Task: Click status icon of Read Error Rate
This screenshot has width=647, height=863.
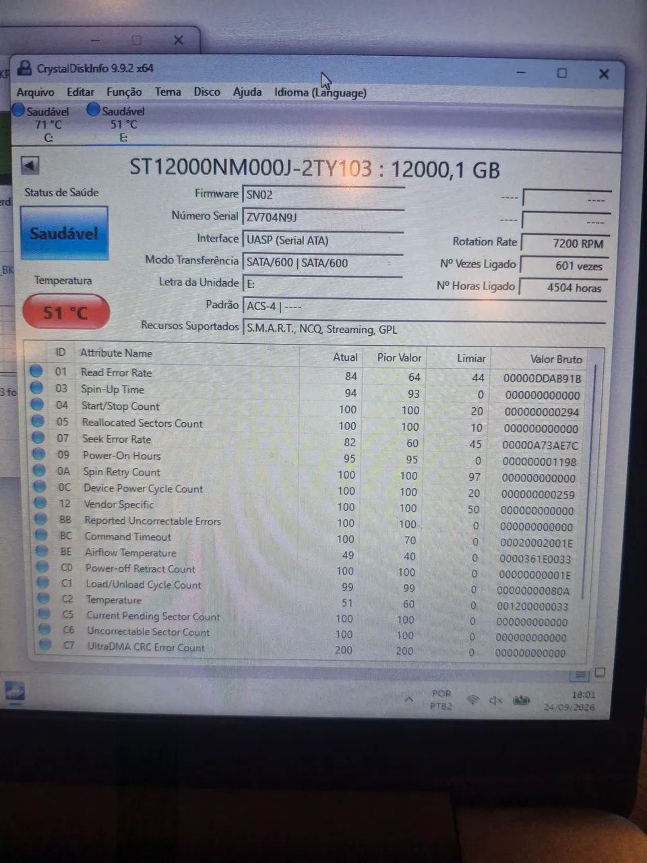Action: (x=36, y=371)
